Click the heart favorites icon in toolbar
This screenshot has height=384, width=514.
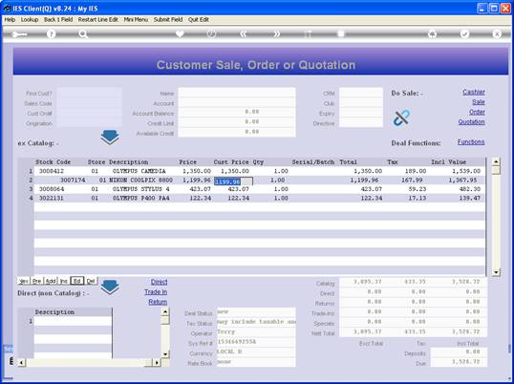[180, 33]
